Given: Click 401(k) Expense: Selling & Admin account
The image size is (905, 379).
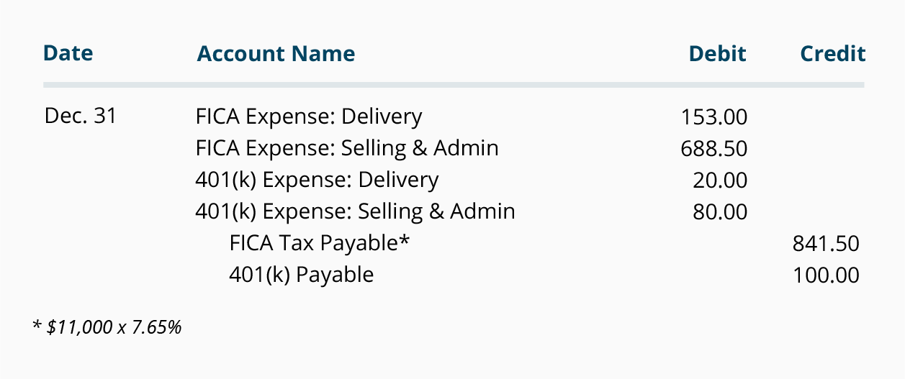Looking at the screenshot, I should tap(356, 211).
